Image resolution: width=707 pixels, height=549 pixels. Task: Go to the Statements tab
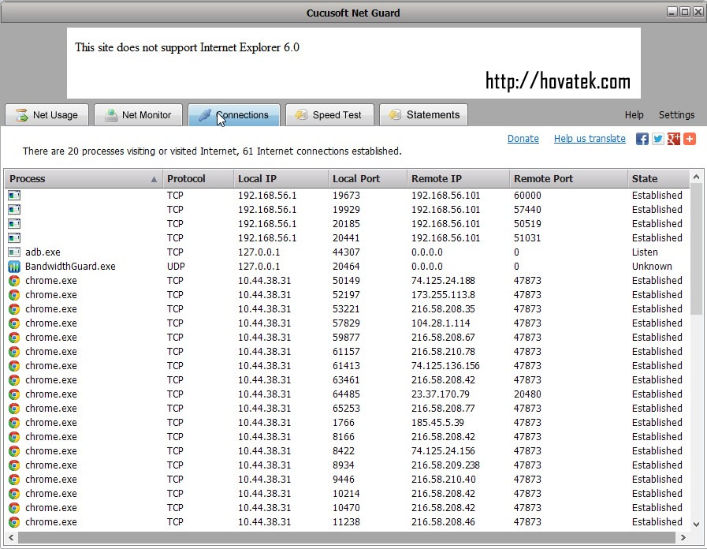(423, 115)
